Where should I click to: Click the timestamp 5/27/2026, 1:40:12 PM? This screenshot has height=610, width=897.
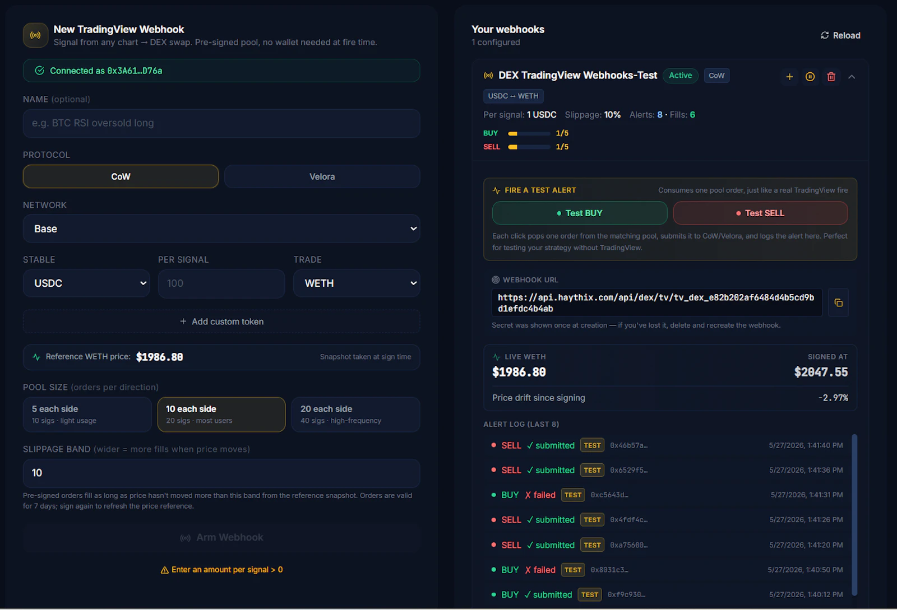click(806, 595)
